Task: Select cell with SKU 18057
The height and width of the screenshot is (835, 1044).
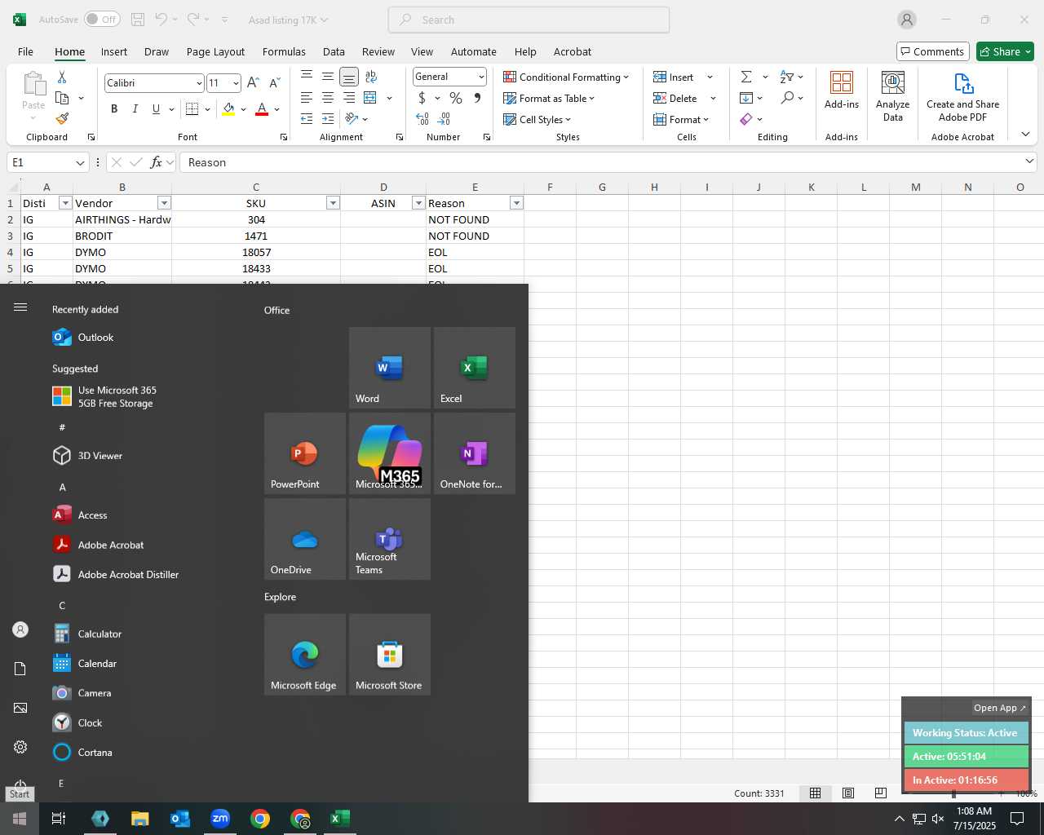Action: point(256,252)
